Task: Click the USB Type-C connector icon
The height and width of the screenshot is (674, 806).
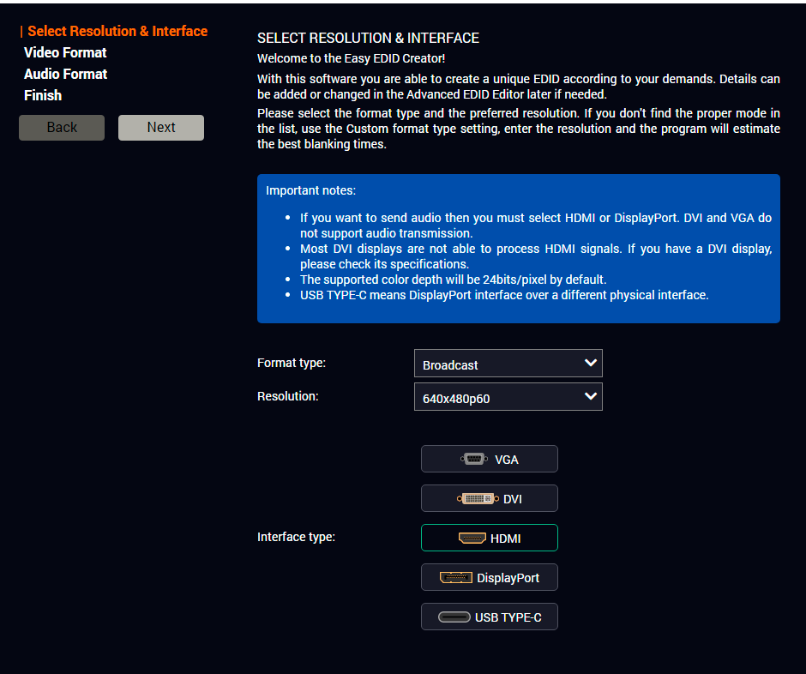Action: click(454, 617)
